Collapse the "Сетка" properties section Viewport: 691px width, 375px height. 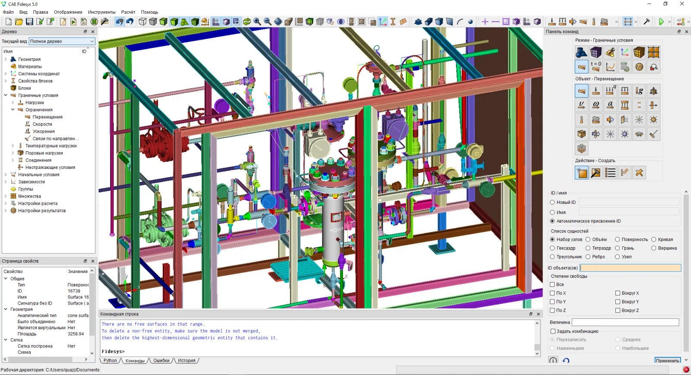coord(6,340)
